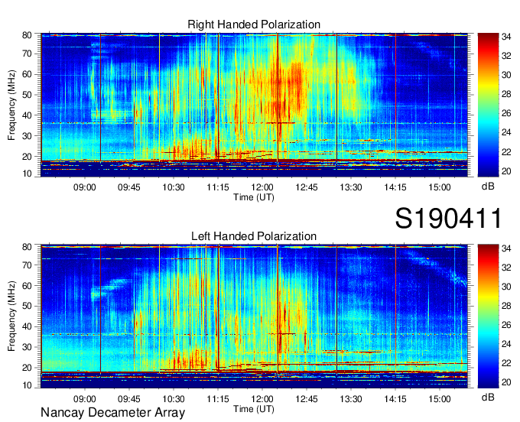Click the 70 MHz tick on Left Handed plot

pyautogui.click(x=28, y=265)
